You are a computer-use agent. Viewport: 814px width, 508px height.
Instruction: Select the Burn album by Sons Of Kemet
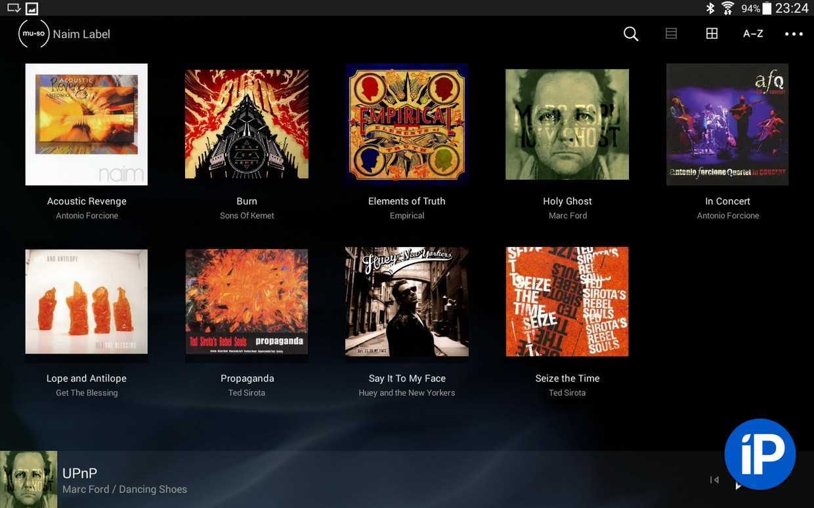[x=247, y=125]
